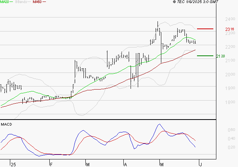Click the red 2316 resistance line marker
The height and width of the screenshot is (167, 238).
point(205,29)
